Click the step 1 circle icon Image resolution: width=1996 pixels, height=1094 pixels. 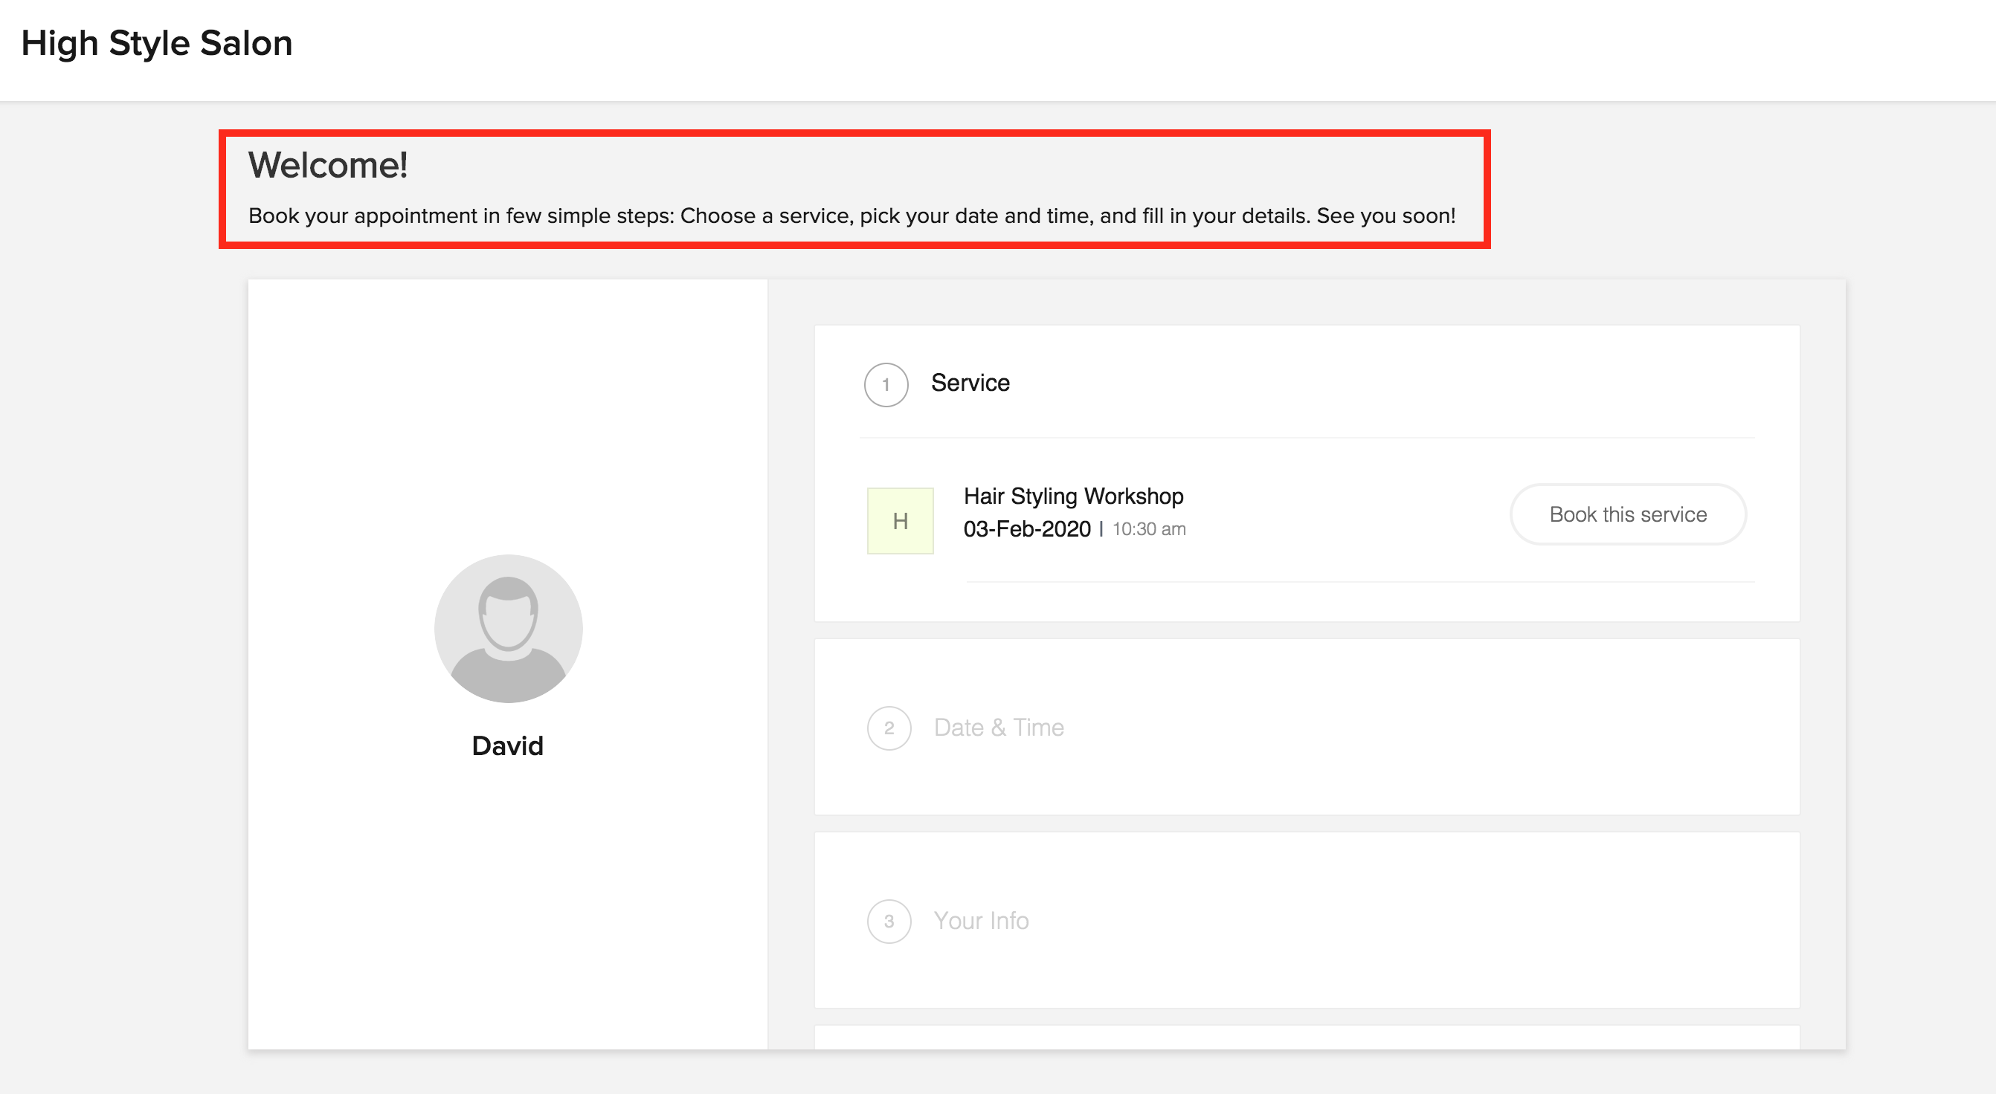[x=886, y=384]
